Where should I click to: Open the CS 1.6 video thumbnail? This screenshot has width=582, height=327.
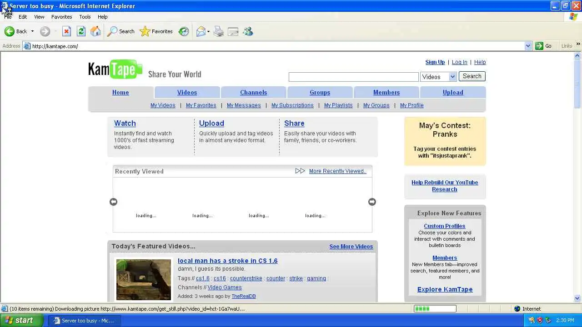tap(144, 280)
